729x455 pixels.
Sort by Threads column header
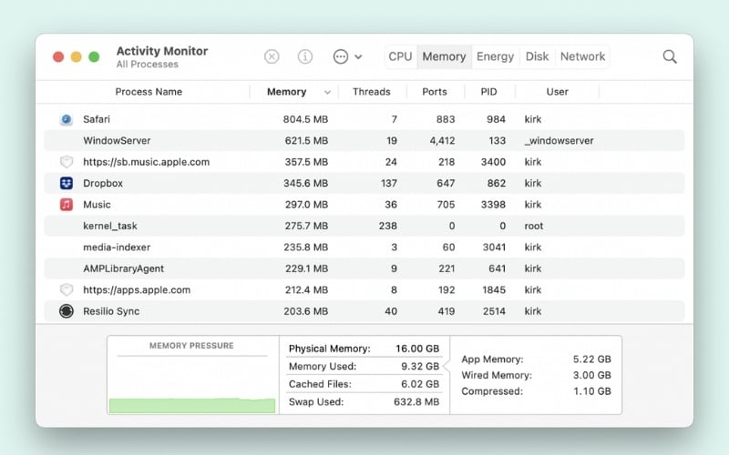(372, 92)
